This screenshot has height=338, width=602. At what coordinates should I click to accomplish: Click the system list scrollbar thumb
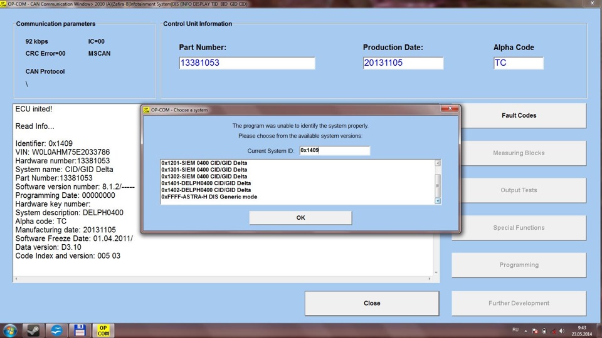pos(437,185)
